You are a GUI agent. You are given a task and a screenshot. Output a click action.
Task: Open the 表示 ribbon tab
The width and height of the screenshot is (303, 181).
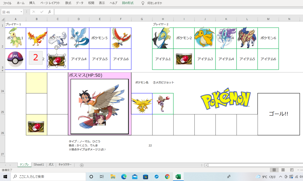(102, 3)
